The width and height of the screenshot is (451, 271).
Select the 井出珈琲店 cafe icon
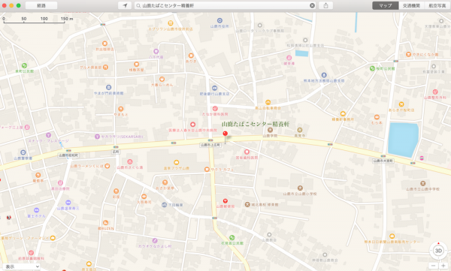pos(104,44)
